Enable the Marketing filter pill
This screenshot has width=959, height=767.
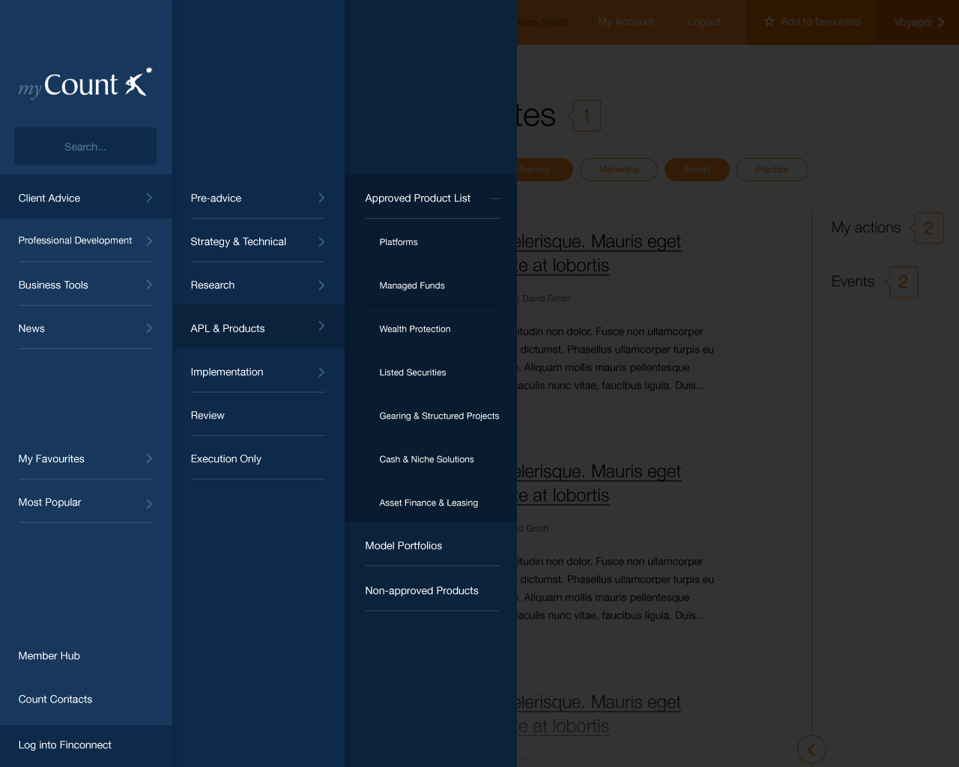click(618, 169)
